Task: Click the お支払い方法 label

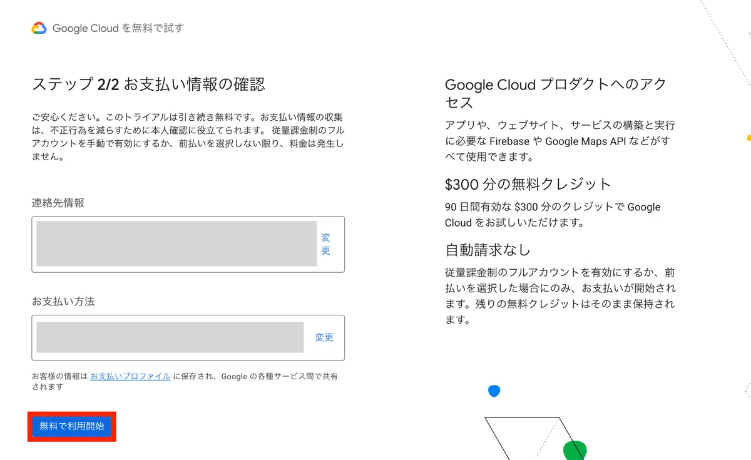Action: pyautogui.click(x=63, y=301)
